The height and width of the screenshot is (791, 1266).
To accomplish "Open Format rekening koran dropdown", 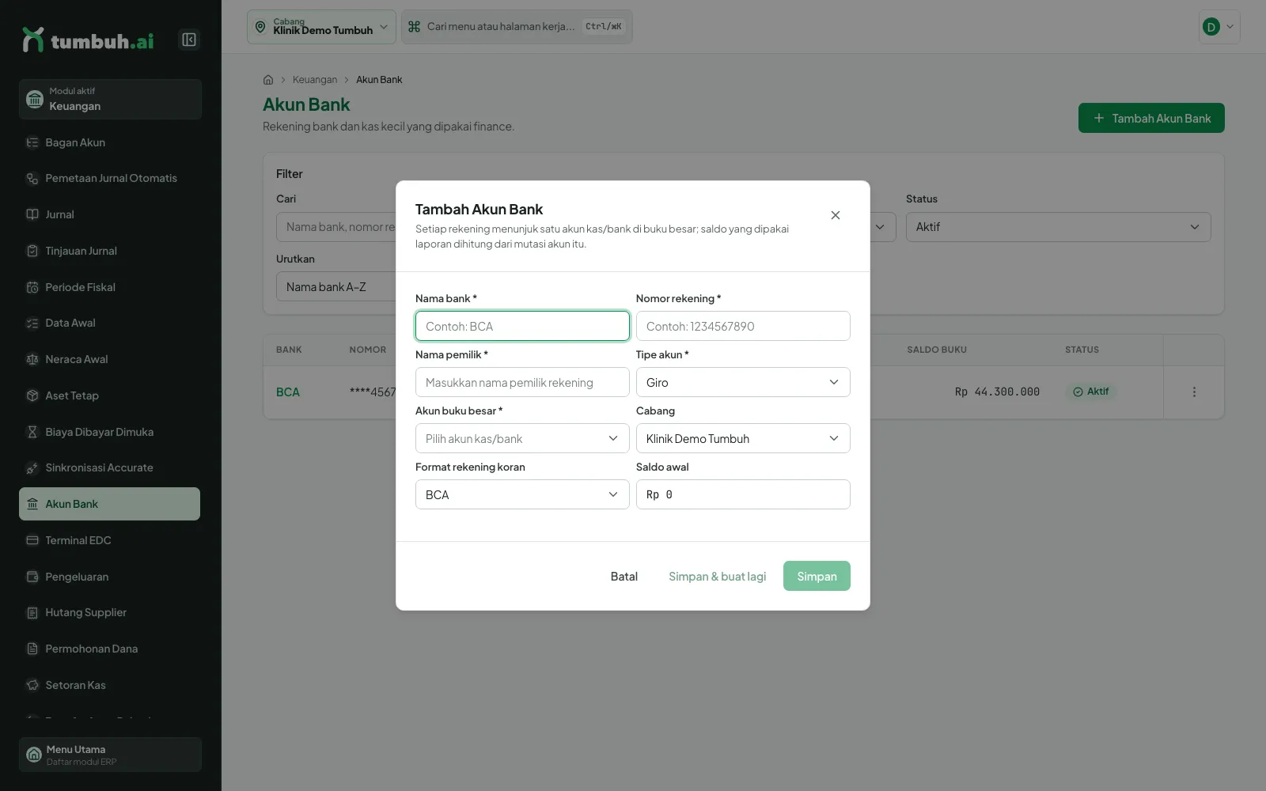I will tap(522, 494).
